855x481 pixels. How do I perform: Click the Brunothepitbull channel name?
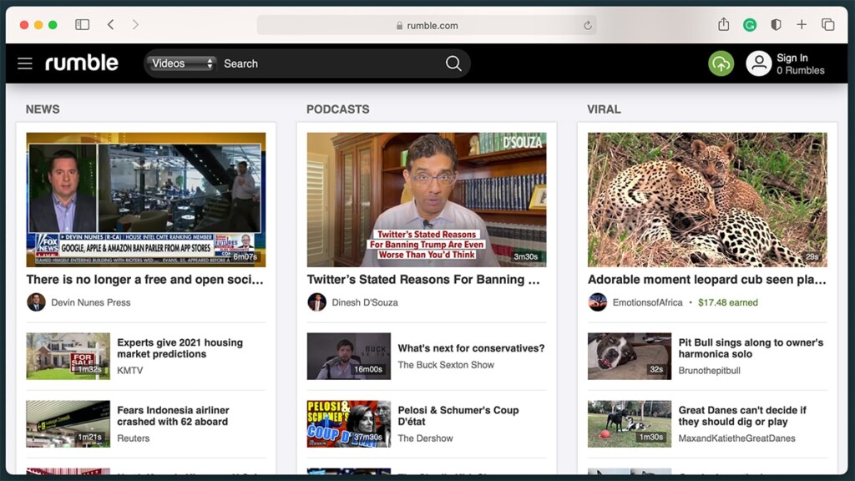point(710,370)
